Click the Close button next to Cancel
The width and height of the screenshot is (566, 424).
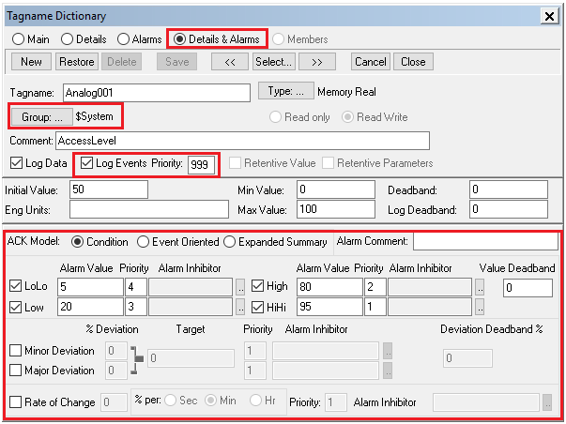point(413,62)
